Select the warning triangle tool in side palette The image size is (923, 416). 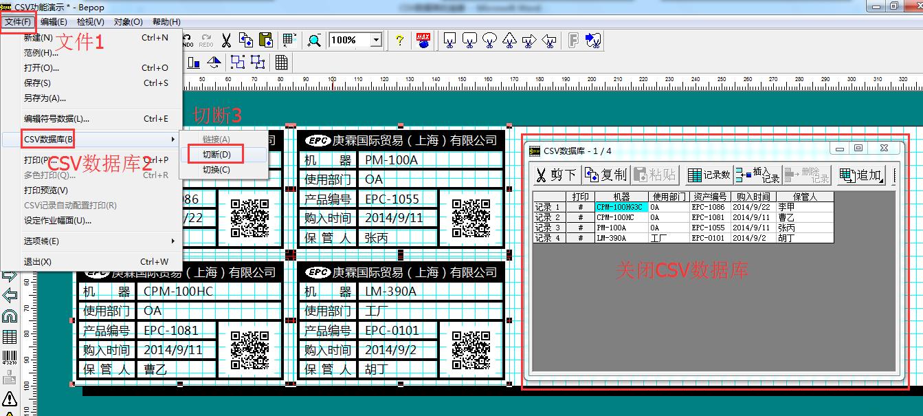[x=10, y=398]
